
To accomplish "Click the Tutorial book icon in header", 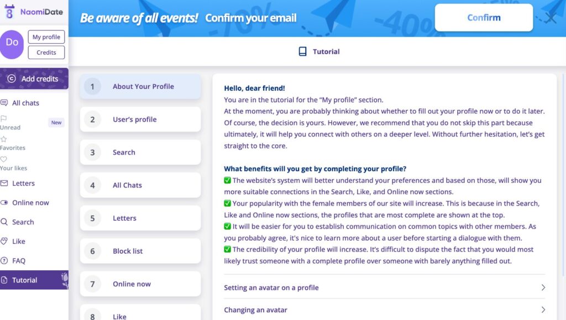I will pos(302,51).
